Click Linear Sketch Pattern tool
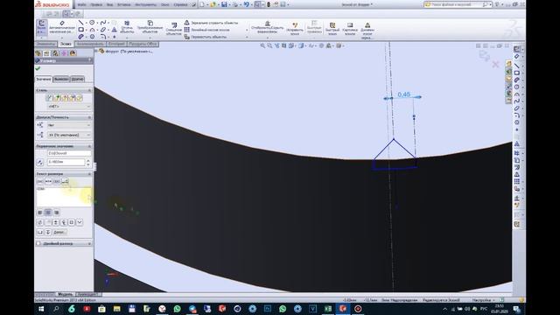This screenshot has height=315, width=560. [206, 30]
